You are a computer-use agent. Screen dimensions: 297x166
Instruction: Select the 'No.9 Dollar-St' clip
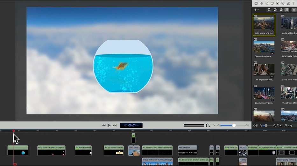tap(231, 150)
